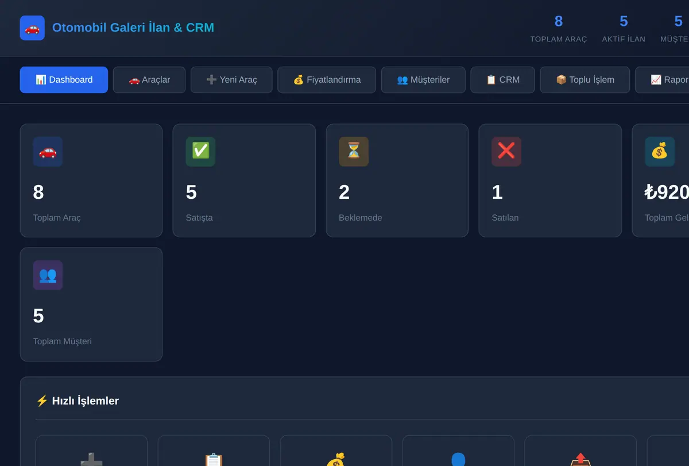This screenshot has height=466, width=689.
Task: Click the person silhouette quick action card
Action: point(458,450)
